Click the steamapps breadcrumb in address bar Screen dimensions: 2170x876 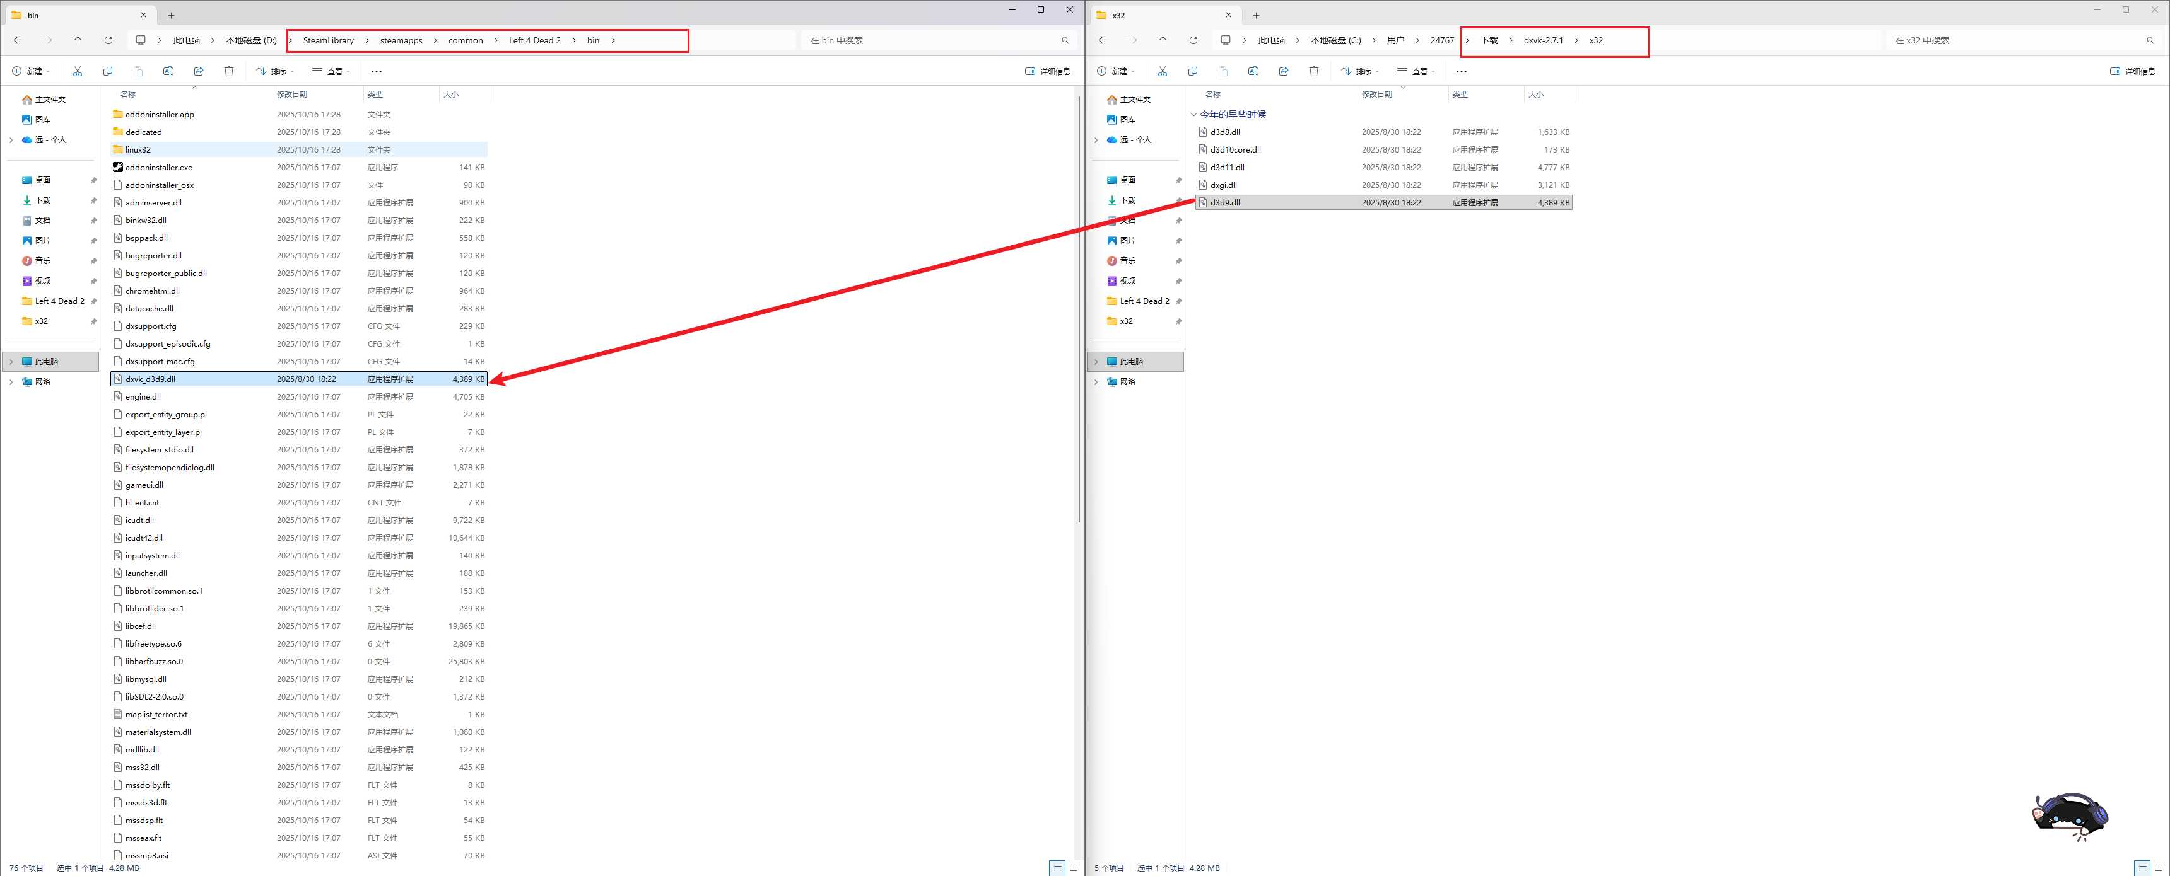click(x=401, y=40)
